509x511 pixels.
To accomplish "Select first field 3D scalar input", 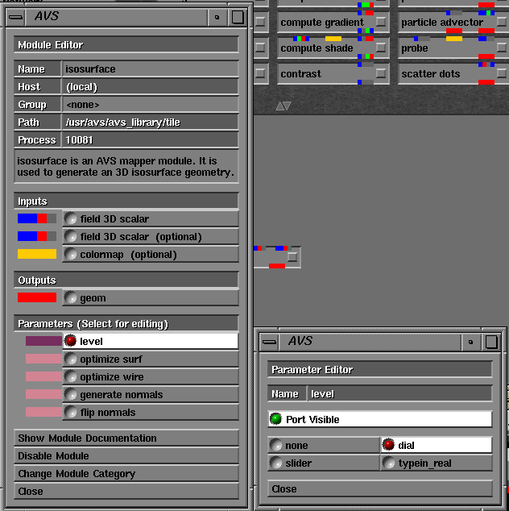I will pyautogui.click(x=151, y=218).
